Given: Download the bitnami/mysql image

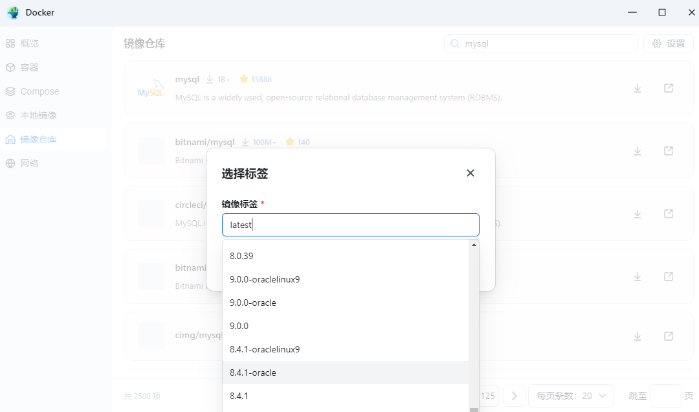Looking at the screenshot, I should click(638, 152).
